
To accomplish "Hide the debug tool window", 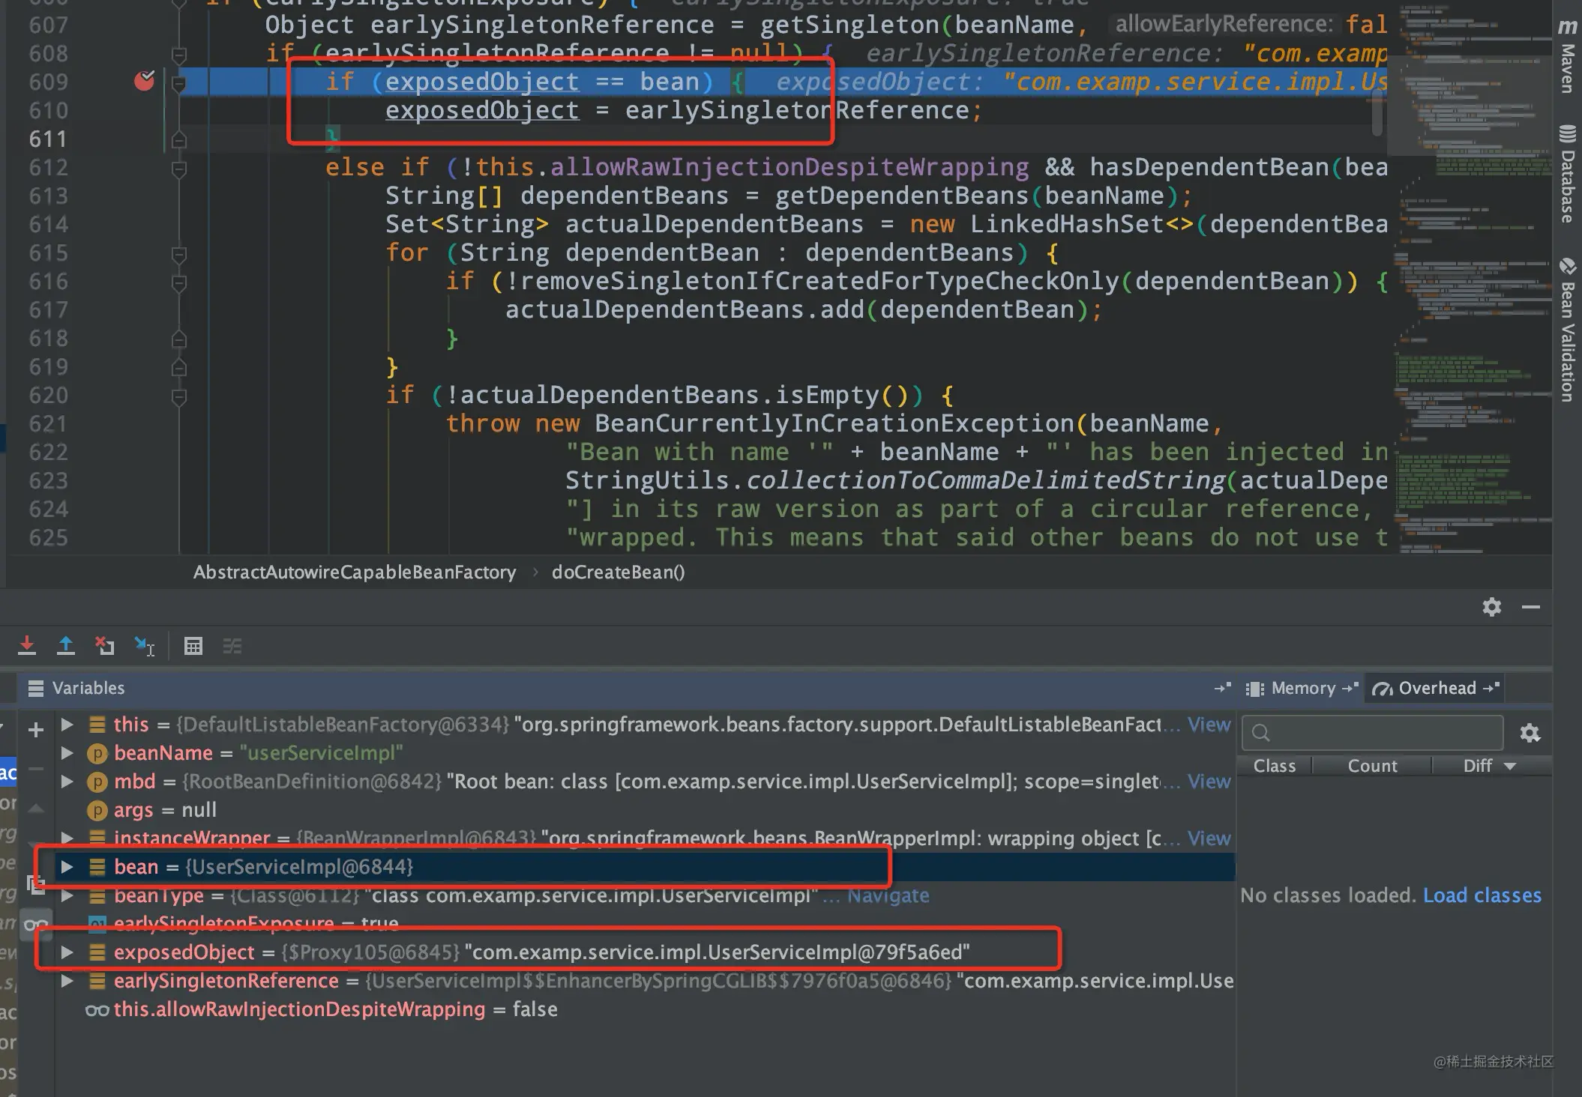I will (1531, 607).
